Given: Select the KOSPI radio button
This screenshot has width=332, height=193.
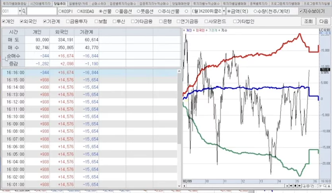Looking at the screenshot, I should [x=60, y=11].
